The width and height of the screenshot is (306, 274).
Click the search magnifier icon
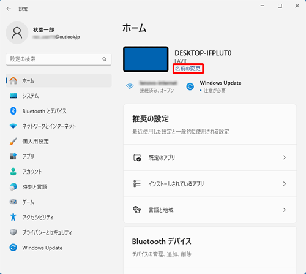pos(105,59)
